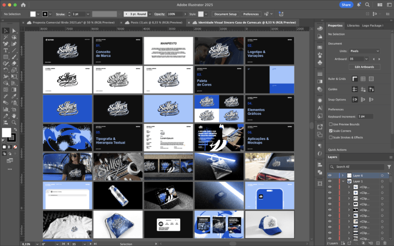394x246 pixels.
Task: Collapse Layer 1 in Layers panel
Action: (x=343, y=181)
